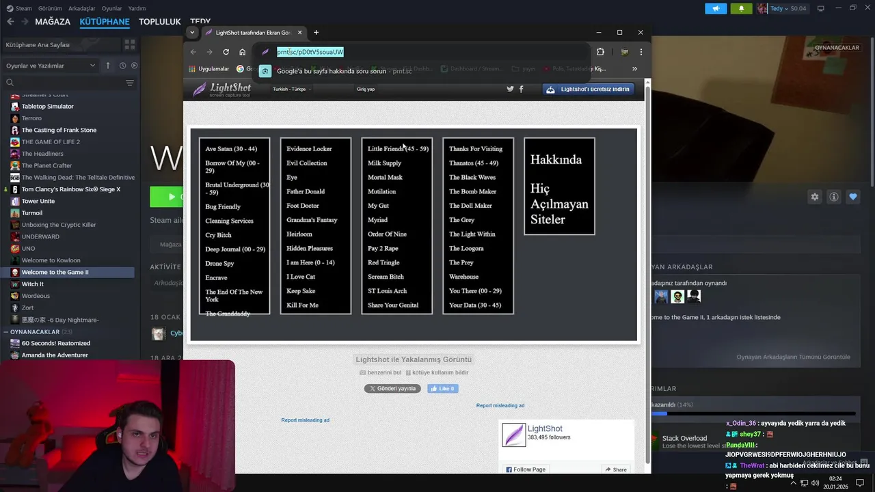This screenshot has width=875, height=492.
Task: Open Steam game settings gear icon
Action: 815,197
